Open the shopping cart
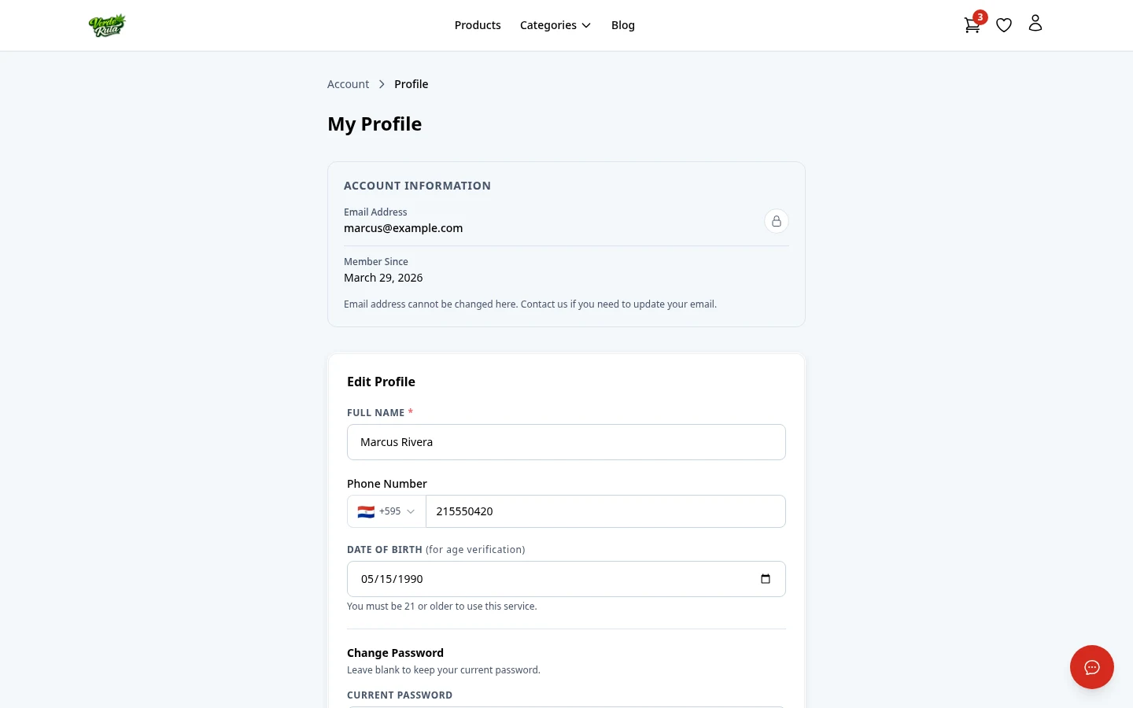Image resolution: width=1133 pixels, height=708 pixels. pyautogui.click(x=972, y=25)
